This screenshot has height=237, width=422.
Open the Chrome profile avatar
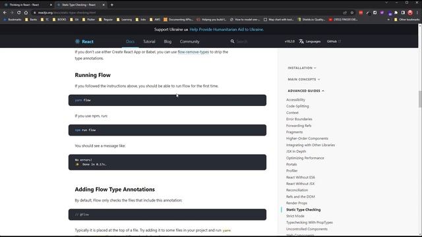410,13
